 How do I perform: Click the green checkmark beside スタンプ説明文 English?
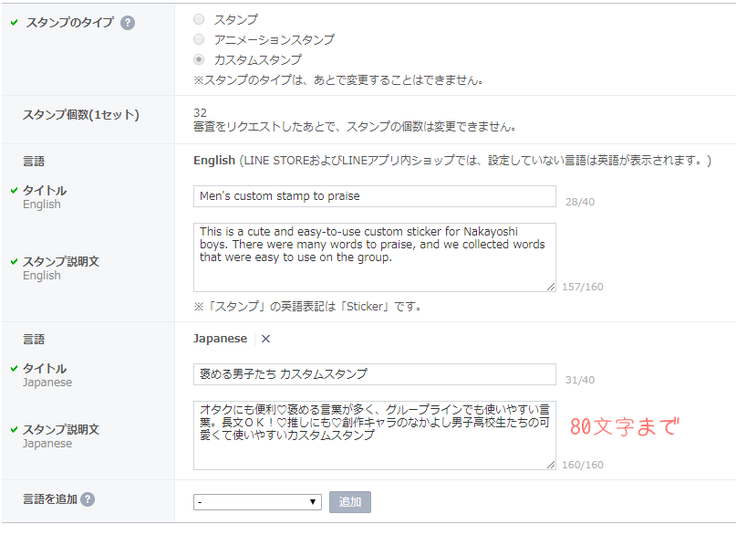click(14, 262)
